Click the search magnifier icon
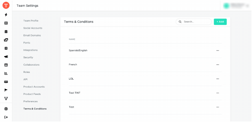The width and height of the screenshot is (252, 122). coord(180,22)
